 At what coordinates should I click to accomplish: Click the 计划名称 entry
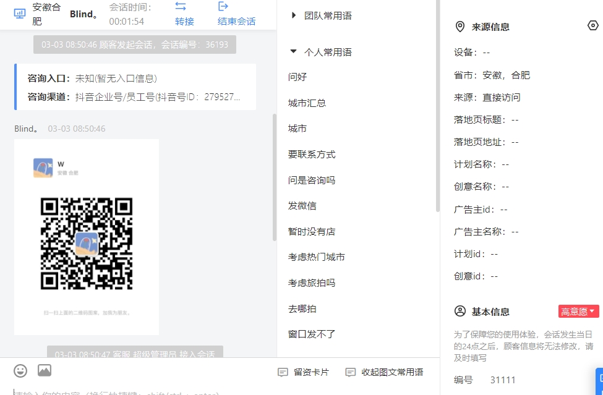click(482, 164)
